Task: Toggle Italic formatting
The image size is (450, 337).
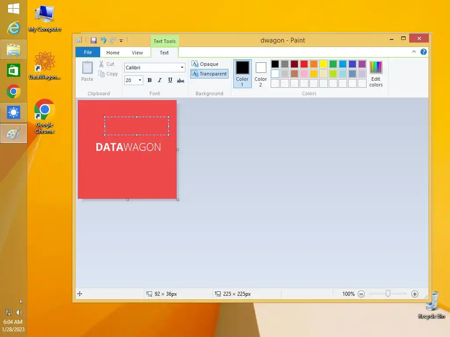Action: coord(160,80)
